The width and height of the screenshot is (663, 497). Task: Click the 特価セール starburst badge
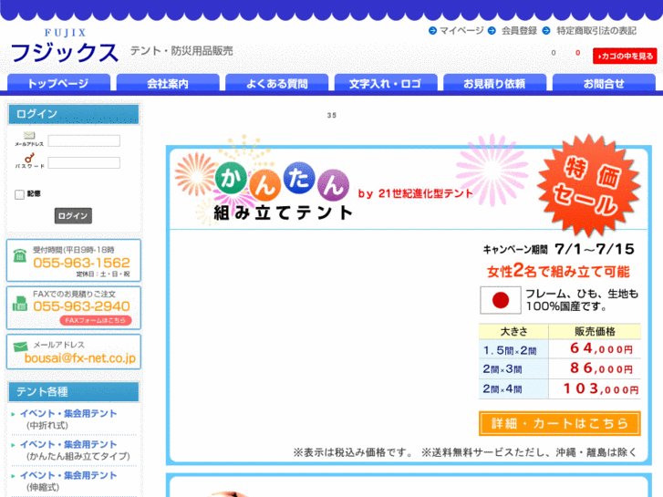[x=588, y=185]
